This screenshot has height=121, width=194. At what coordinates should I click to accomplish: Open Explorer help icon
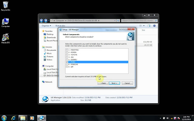pyautogui.click(x=154, y=26)
